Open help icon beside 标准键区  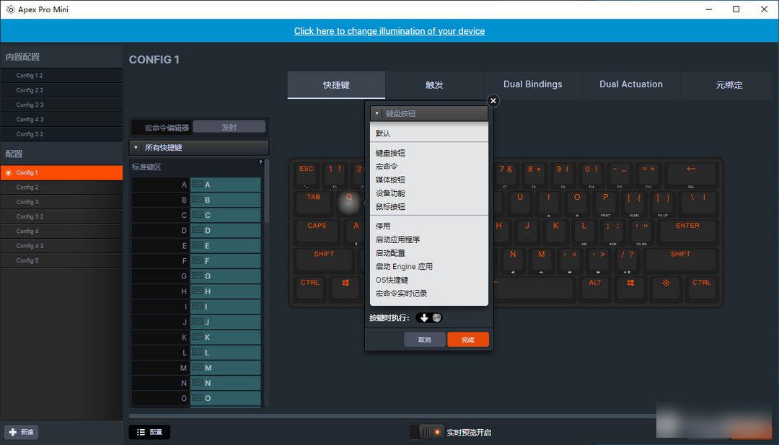pos(260,163)
